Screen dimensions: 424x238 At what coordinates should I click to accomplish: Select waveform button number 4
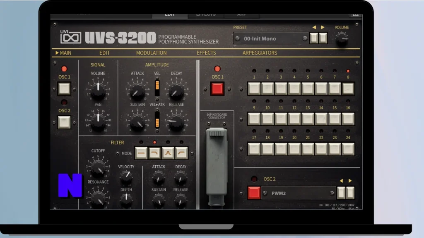(294, 88)
